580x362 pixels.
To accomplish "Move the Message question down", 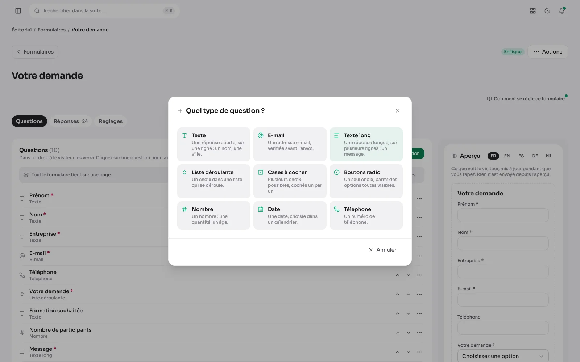I will [x=409, y=352].
